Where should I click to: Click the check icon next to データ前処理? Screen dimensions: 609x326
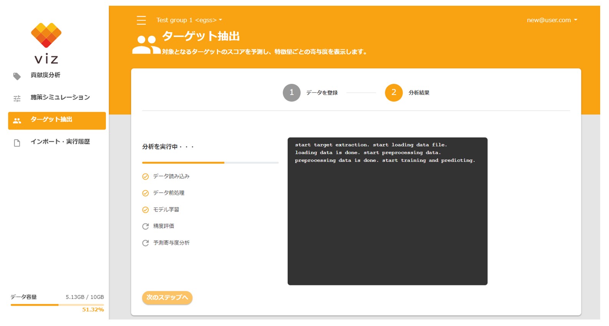pos(145,193)
